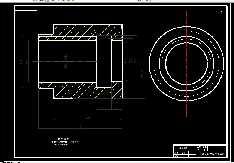The image size is (234, 163).
Task: Select the 制图 cell in title block
Action: (176, 153)
